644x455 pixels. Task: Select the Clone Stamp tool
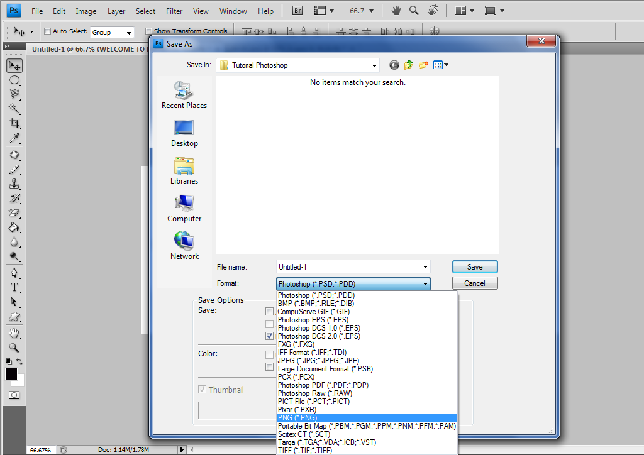[x=14, y=184]
